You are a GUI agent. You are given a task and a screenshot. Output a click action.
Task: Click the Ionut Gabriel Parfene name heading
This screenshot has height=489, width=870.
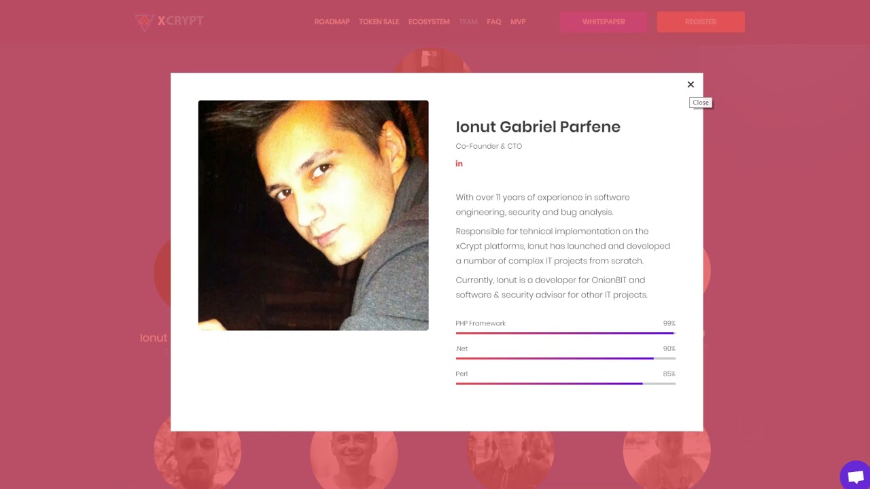tap(538, 127)
